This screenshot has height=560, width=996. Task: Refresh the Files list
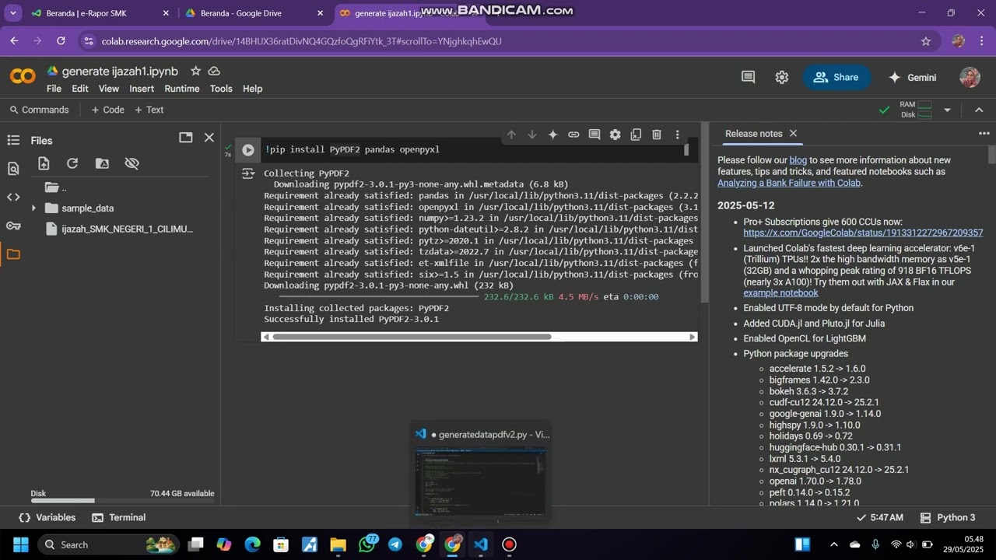pyautogui.click(x=72, y=163)
